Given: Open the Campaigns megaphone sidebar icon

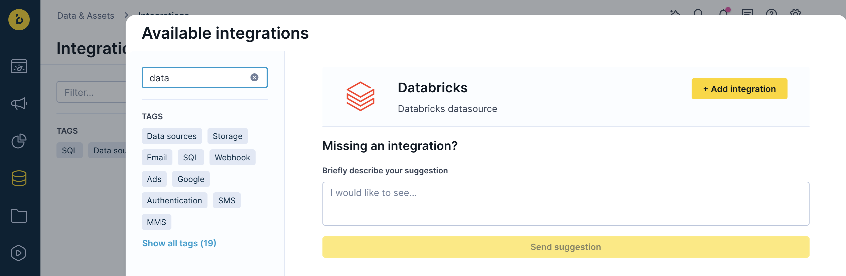Looking at the screenshot, I should [x=19, y=104].
